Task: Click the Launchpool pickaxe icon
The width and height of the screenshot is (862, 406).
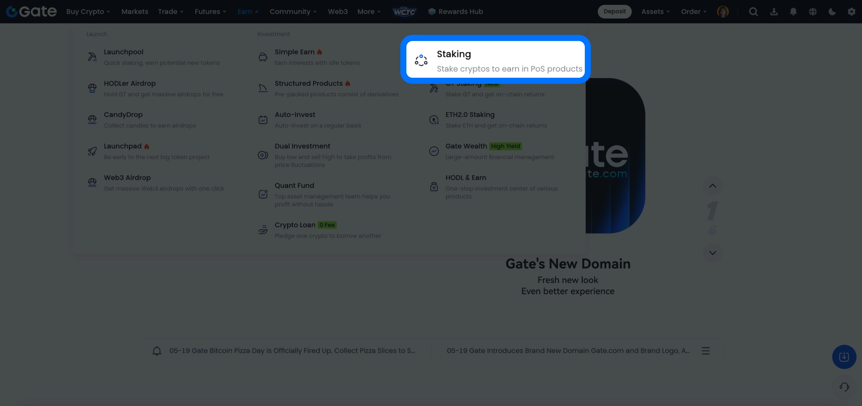Action: (92, 57)
